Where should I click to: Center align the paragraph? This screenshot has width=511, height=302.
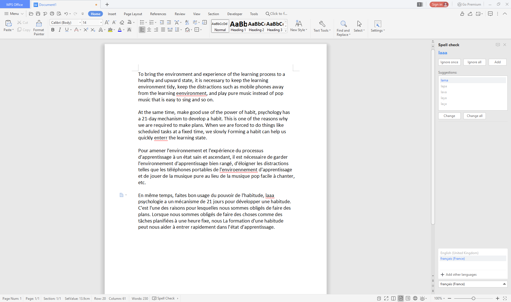pos(149,30)
